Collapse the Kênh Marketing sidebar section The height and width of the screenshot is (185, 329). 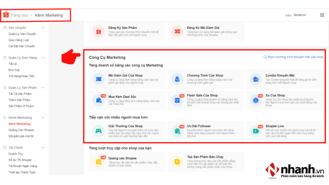click(43, 118)
